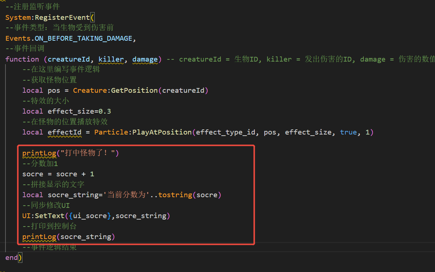Click the "打中怪物了！" string literal
This screenshot has width=435, height=272.
pos(90,153)
